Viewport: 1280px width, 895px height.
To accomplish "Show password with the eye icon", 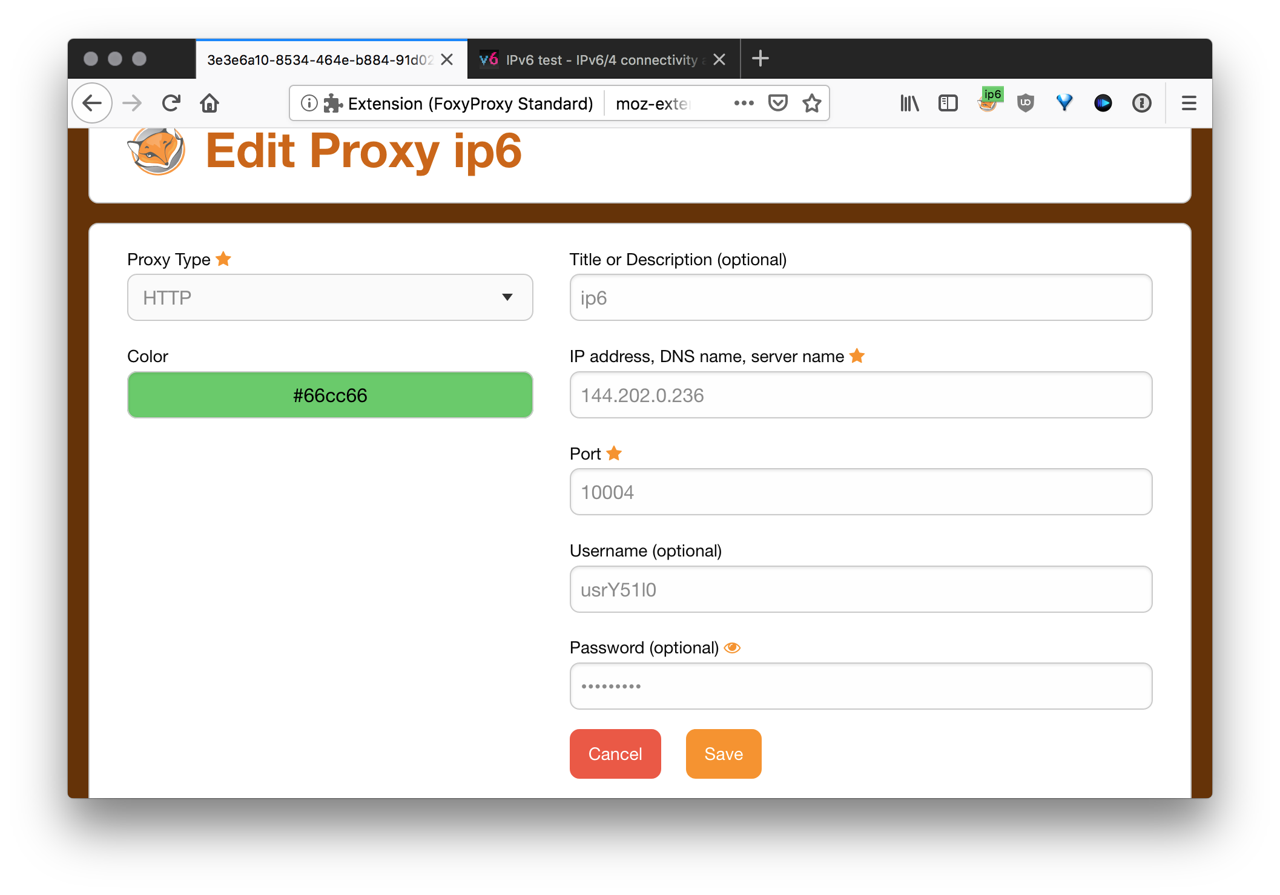I will tap(732, 648).
